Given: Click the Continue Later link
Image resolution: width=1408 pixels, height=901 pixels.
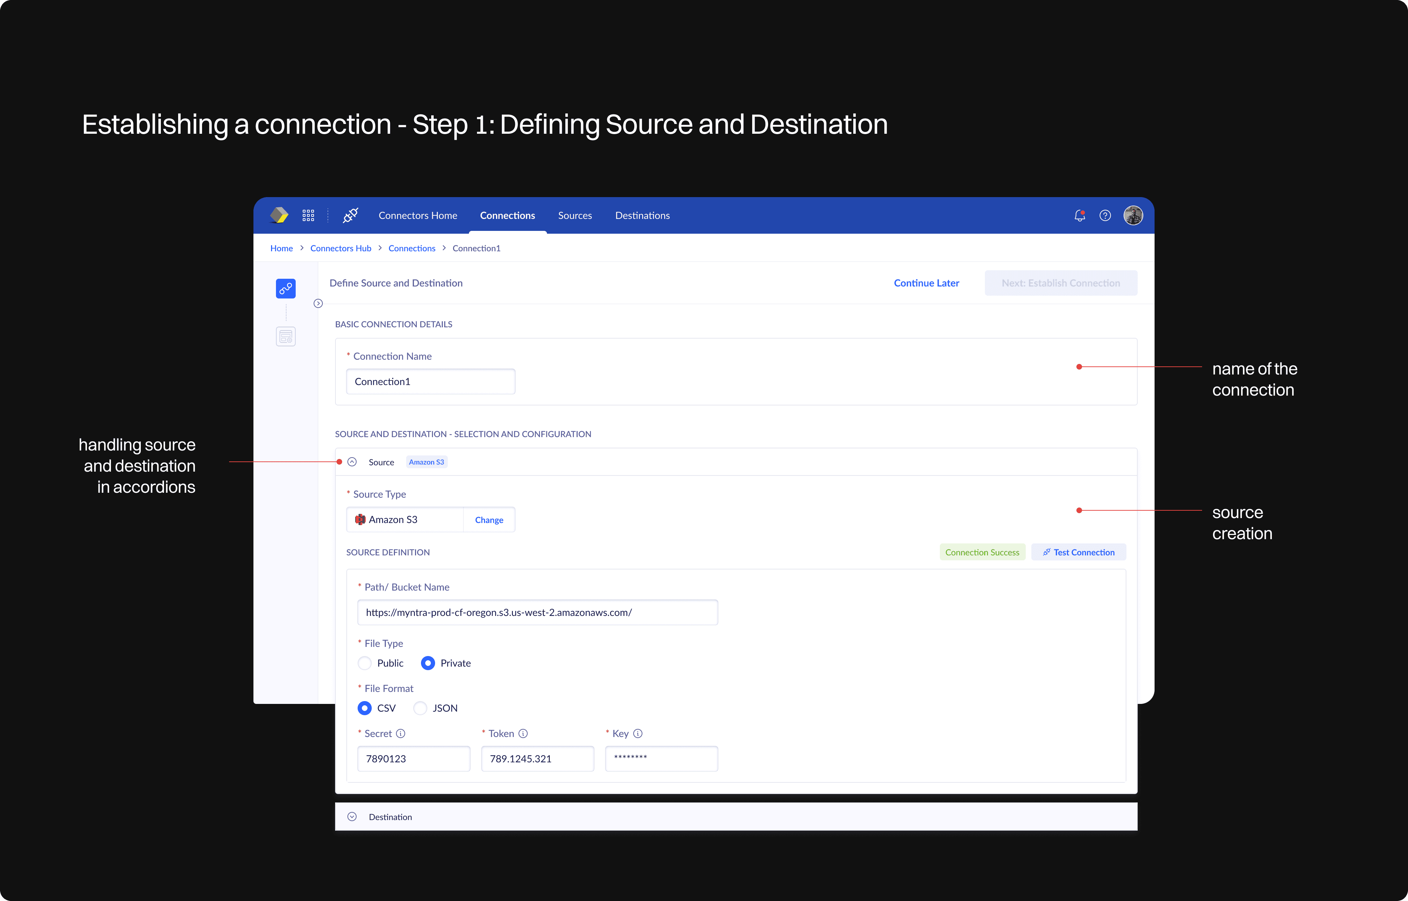Looking at the screenshot, I should coord(926,283).
